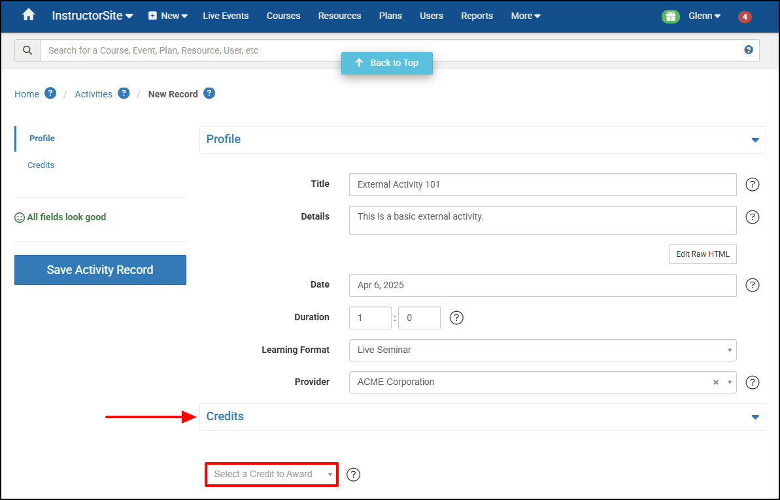This screenshot has width=780, height=500.
Task: Click the Date field showing Apr 6, 2025
Action: 543,285
